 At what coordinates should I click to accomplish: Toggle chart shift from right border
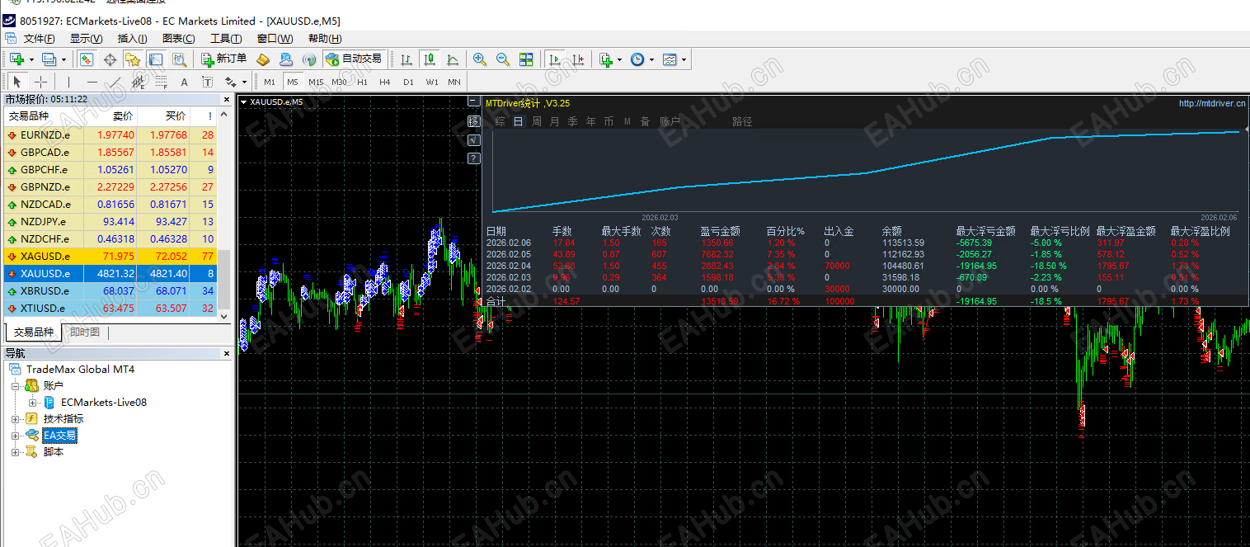click(x=578, y=59)
